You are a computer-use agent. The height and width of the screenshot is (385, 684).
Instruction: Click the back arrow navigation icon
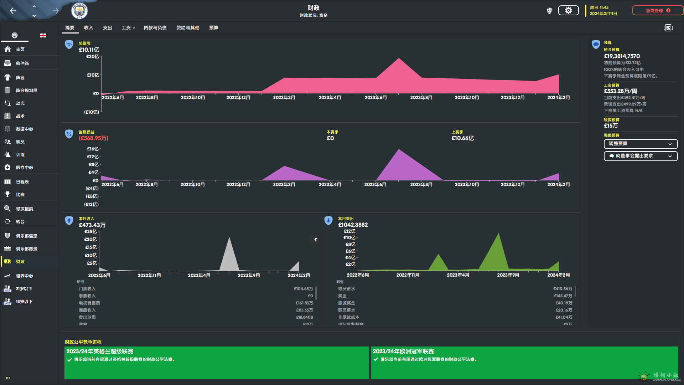pyautogui.click(x=13, y=11)
